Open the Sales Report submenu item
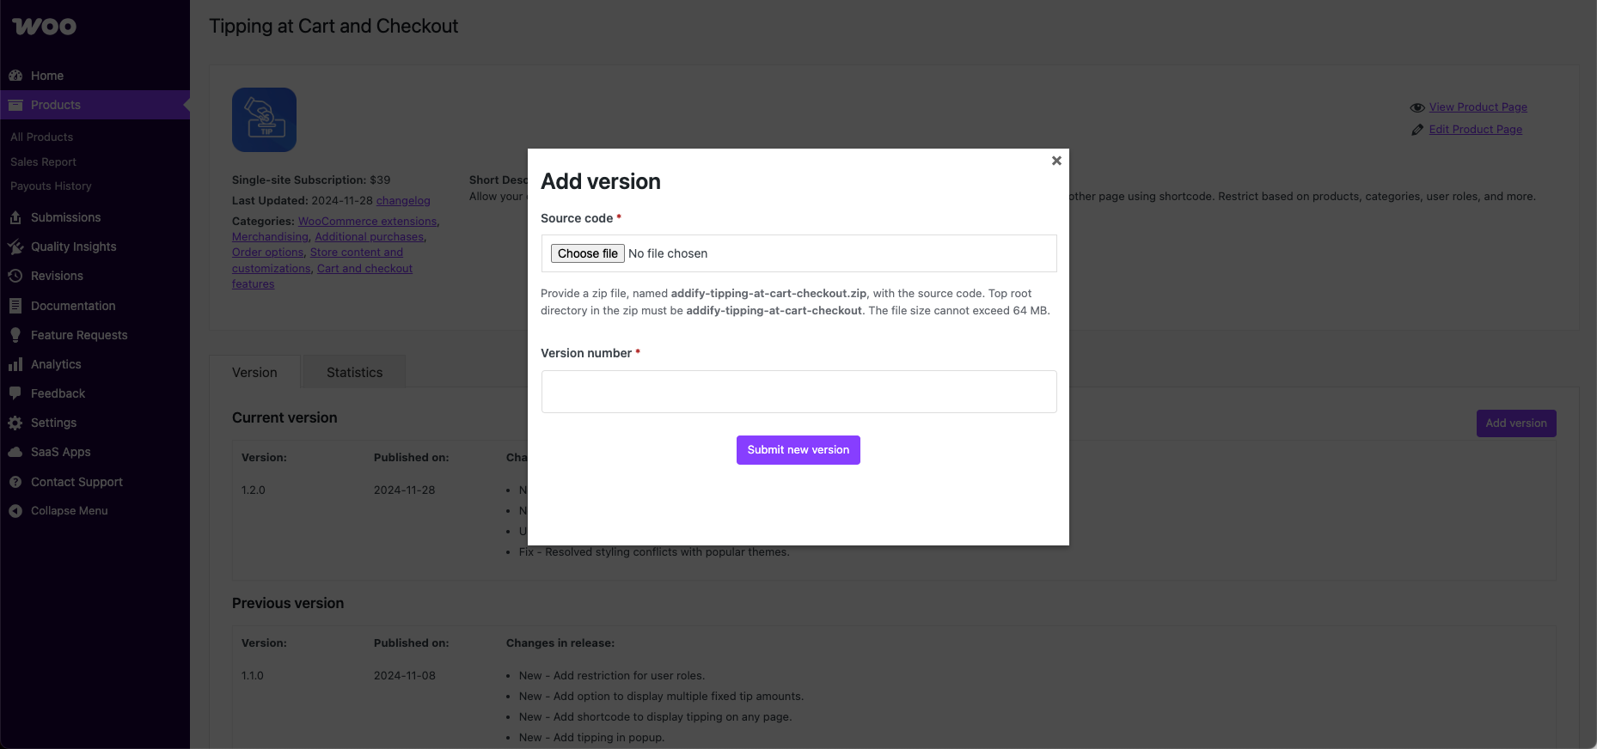Viewport: 1597px width, 749px height. click(x=43, y=161)
